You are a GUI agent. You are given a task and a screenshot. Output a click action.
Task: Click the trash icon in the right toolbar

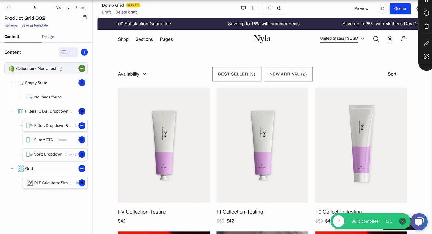pyautogui.click(x=426, y=26)
